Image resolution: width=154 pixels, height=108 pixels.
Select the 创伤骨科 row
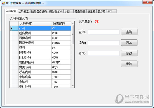coord(40,33)
